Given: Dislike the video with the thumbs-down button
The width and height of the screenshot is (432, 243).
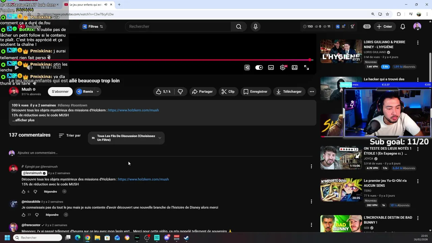Looking at the screenshot, I should coord(181,91).
